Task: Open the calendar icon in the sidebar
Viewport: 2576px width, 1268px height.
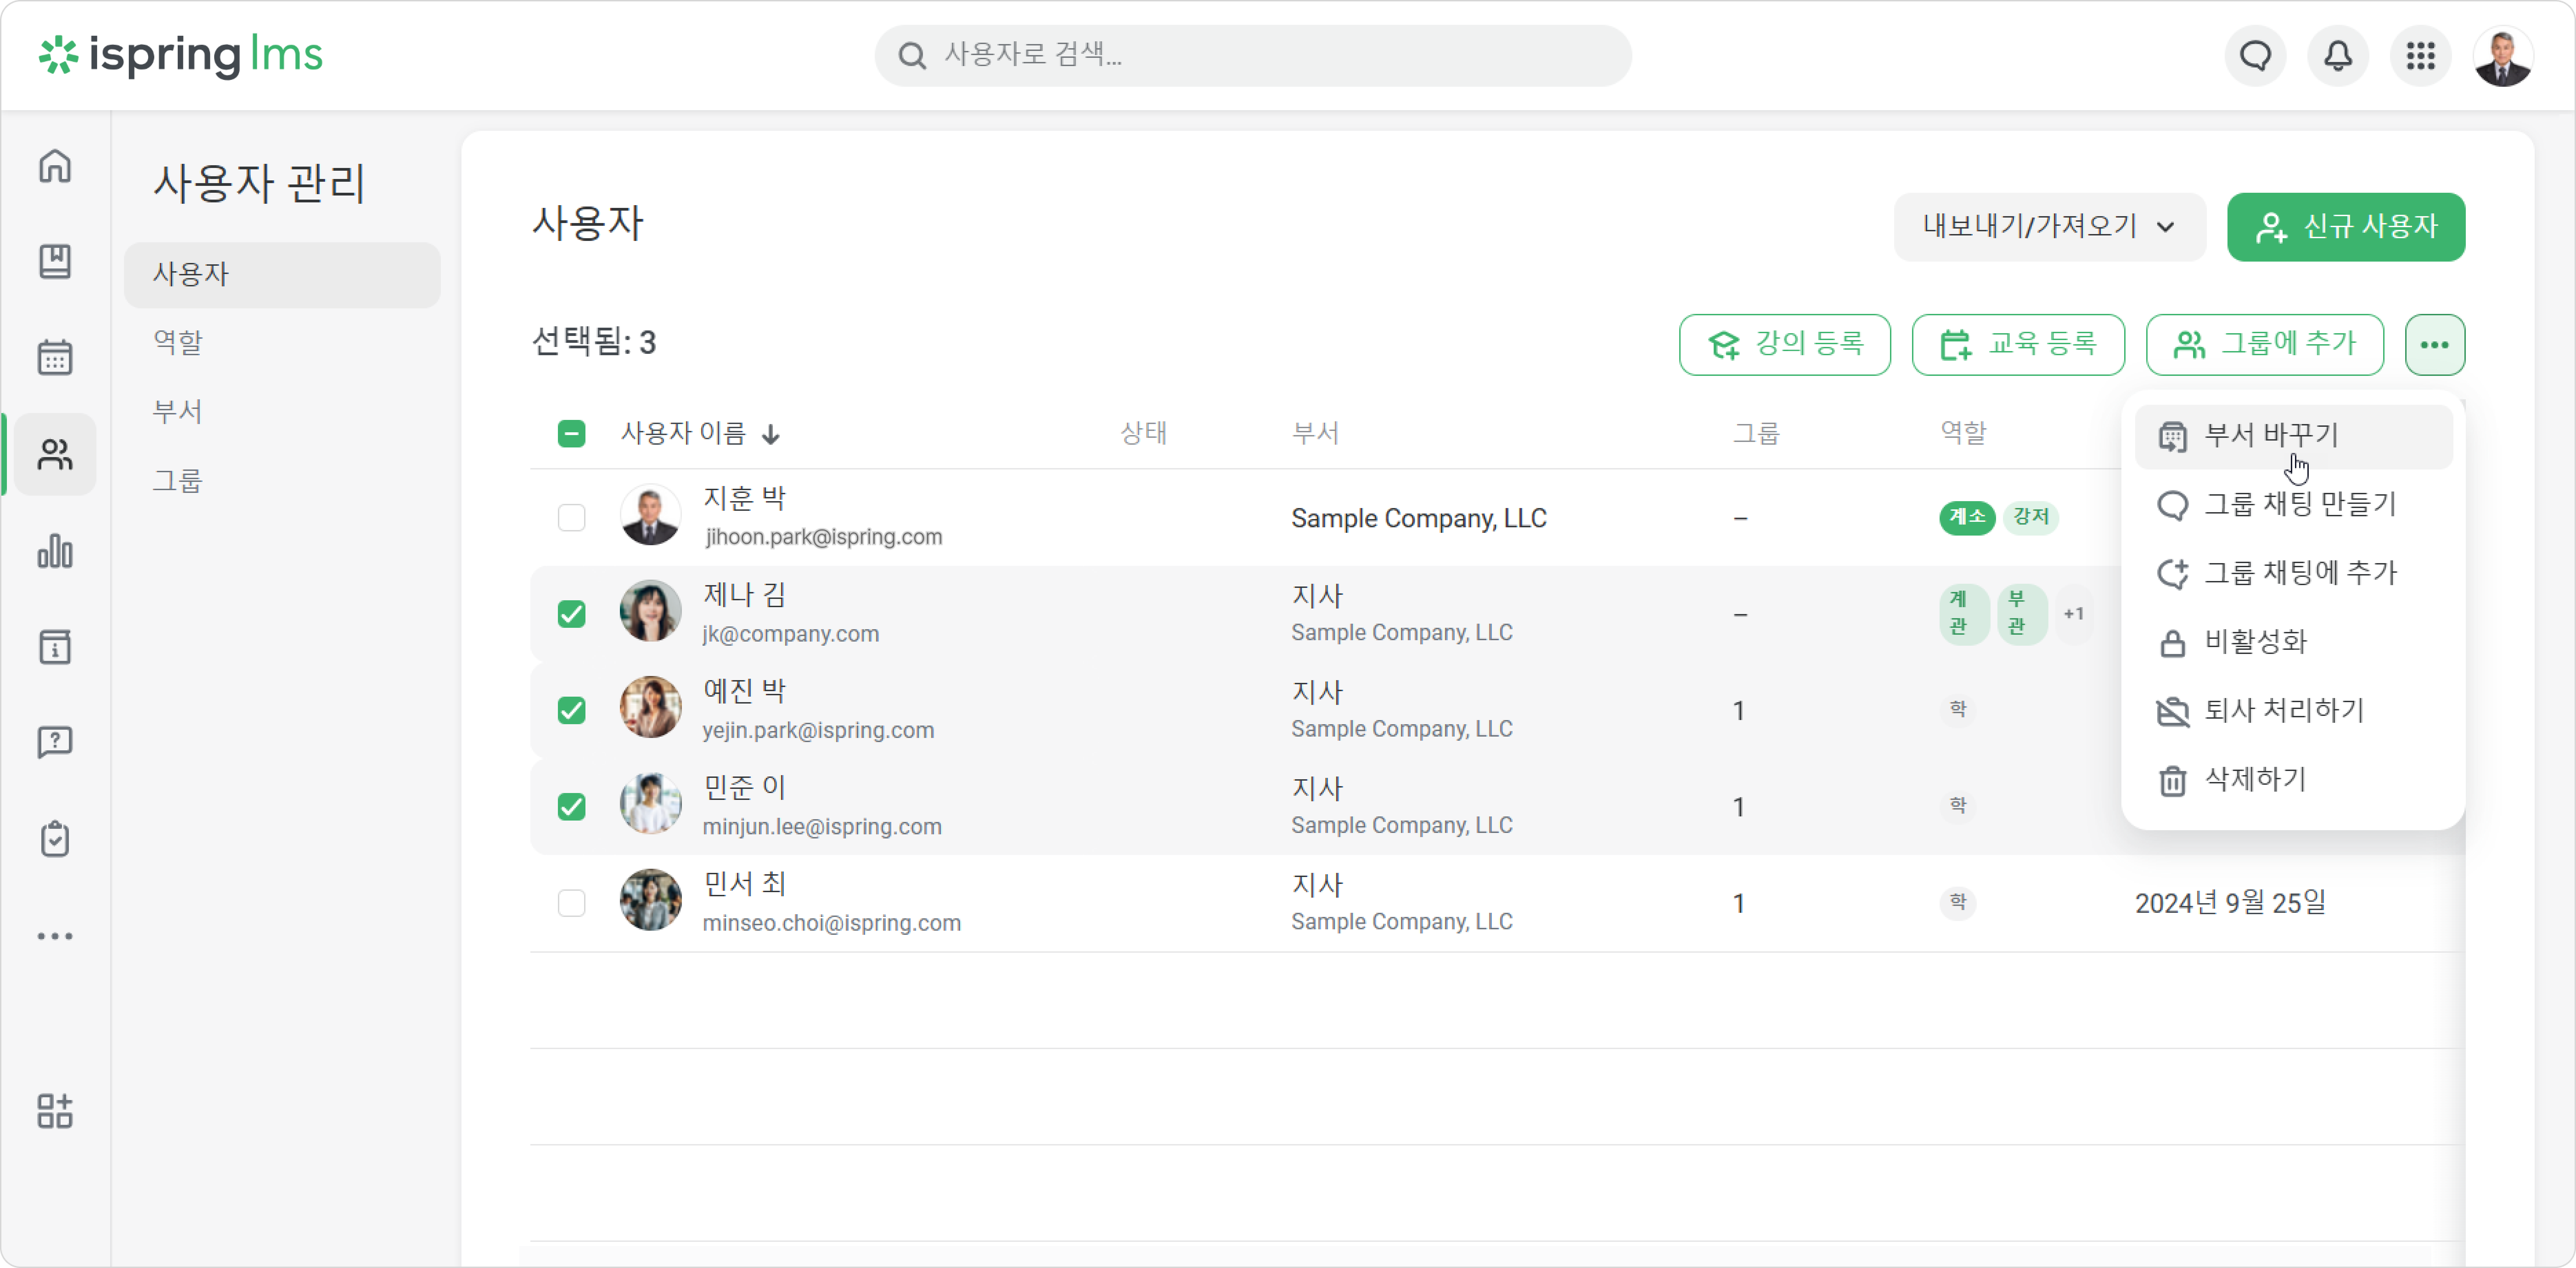Action: [55, 358]
